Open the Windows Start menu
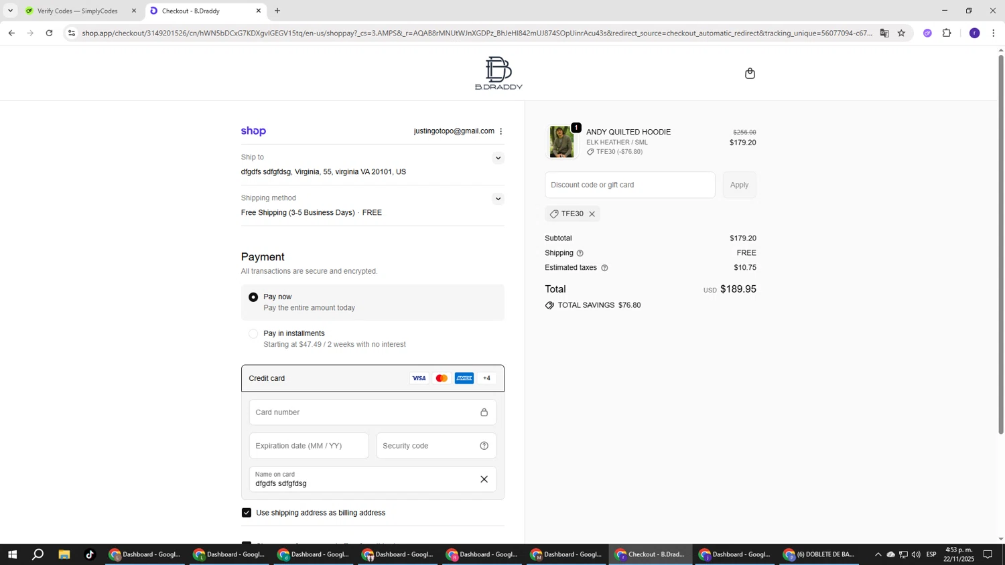 [x=12, y=554]
